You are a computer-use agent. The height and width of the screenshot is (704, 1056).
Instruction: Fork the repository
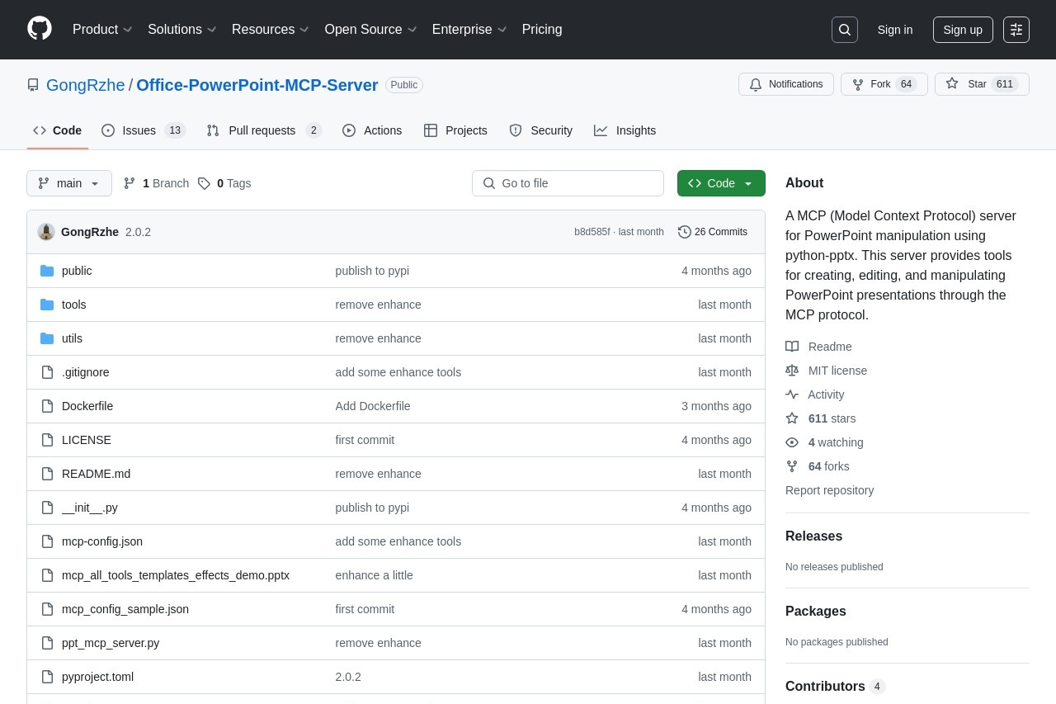pos(884,84)
